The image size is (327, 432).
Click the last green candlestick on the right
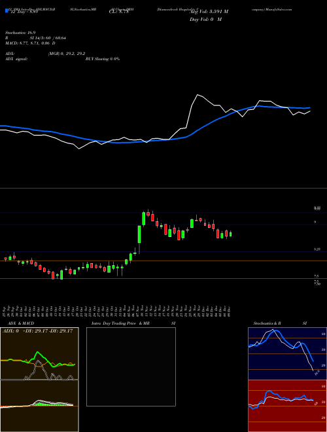(x=230, y=234)
